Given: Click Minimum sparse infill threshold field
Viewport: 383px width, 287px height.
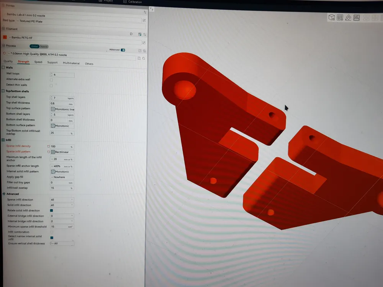Looking at the screenshot, I should pyautogui.click(x=62, y=227).
